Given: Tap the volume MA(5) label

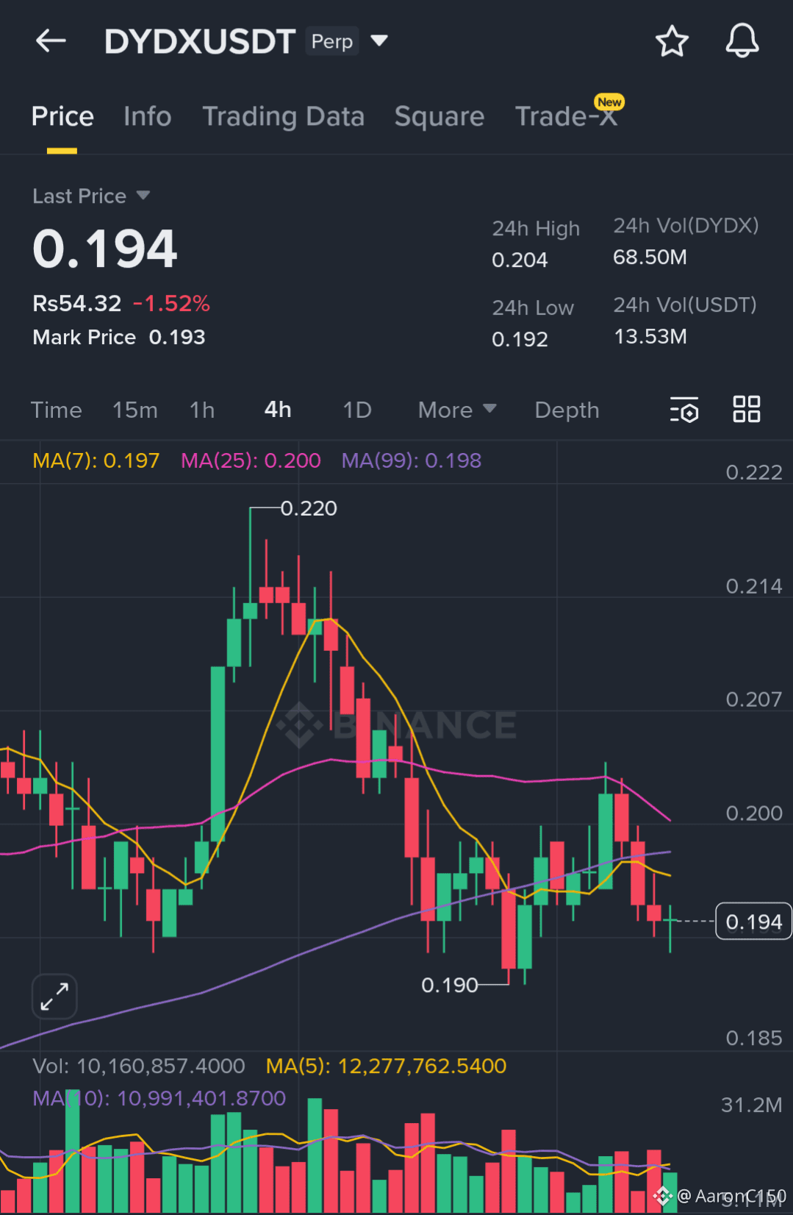Looking at the screenshot, I should (x=386, y=1066).
